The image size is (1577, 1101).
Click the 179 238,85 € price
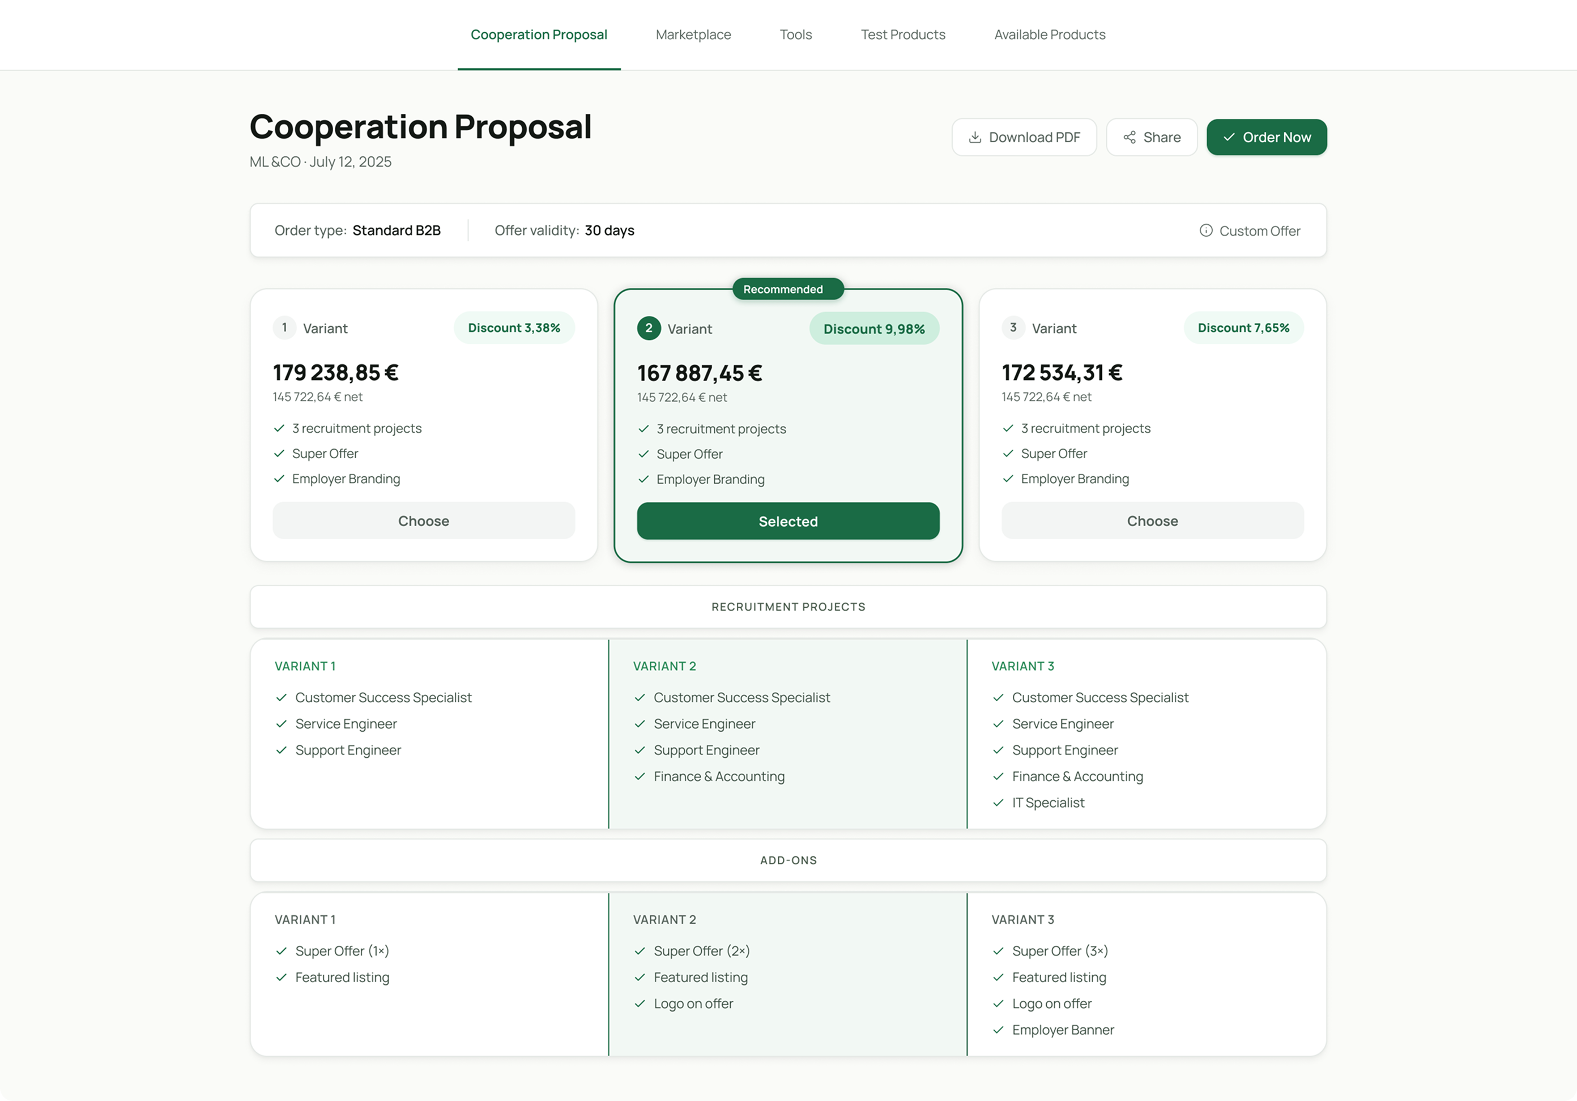(x=335, y=372)
